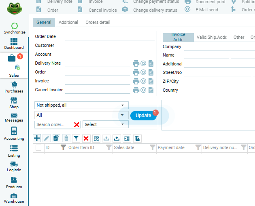Clear search with red X
The image size is (255, 206).
pos(76,124)
